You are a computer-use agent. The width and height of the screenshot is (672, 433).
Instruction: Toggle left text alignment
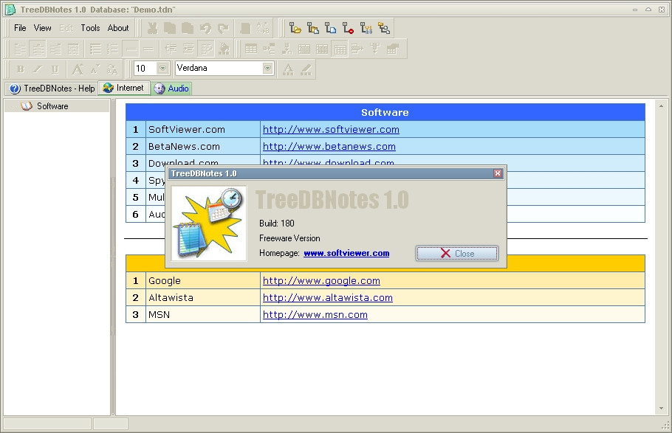[x=20, y=49]
